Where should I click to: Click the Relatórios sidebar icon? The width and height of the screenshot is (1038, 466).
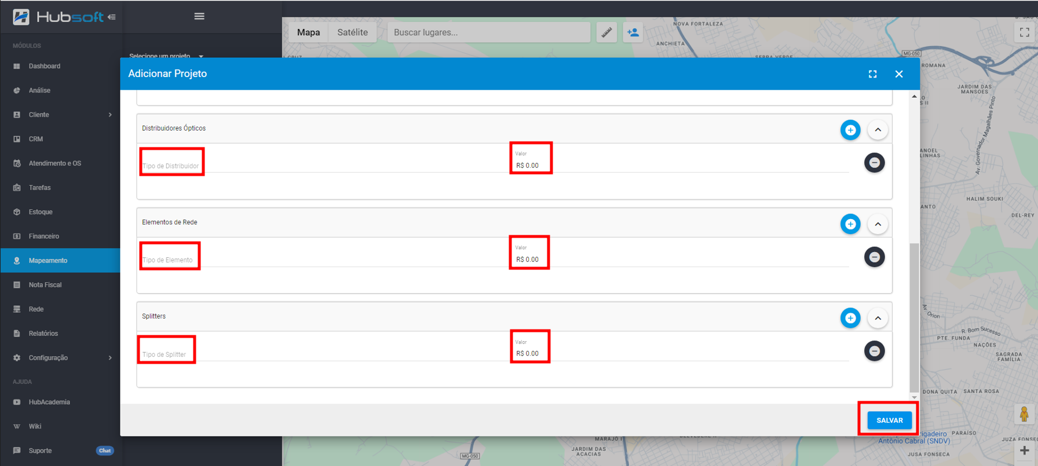(17, 333)
